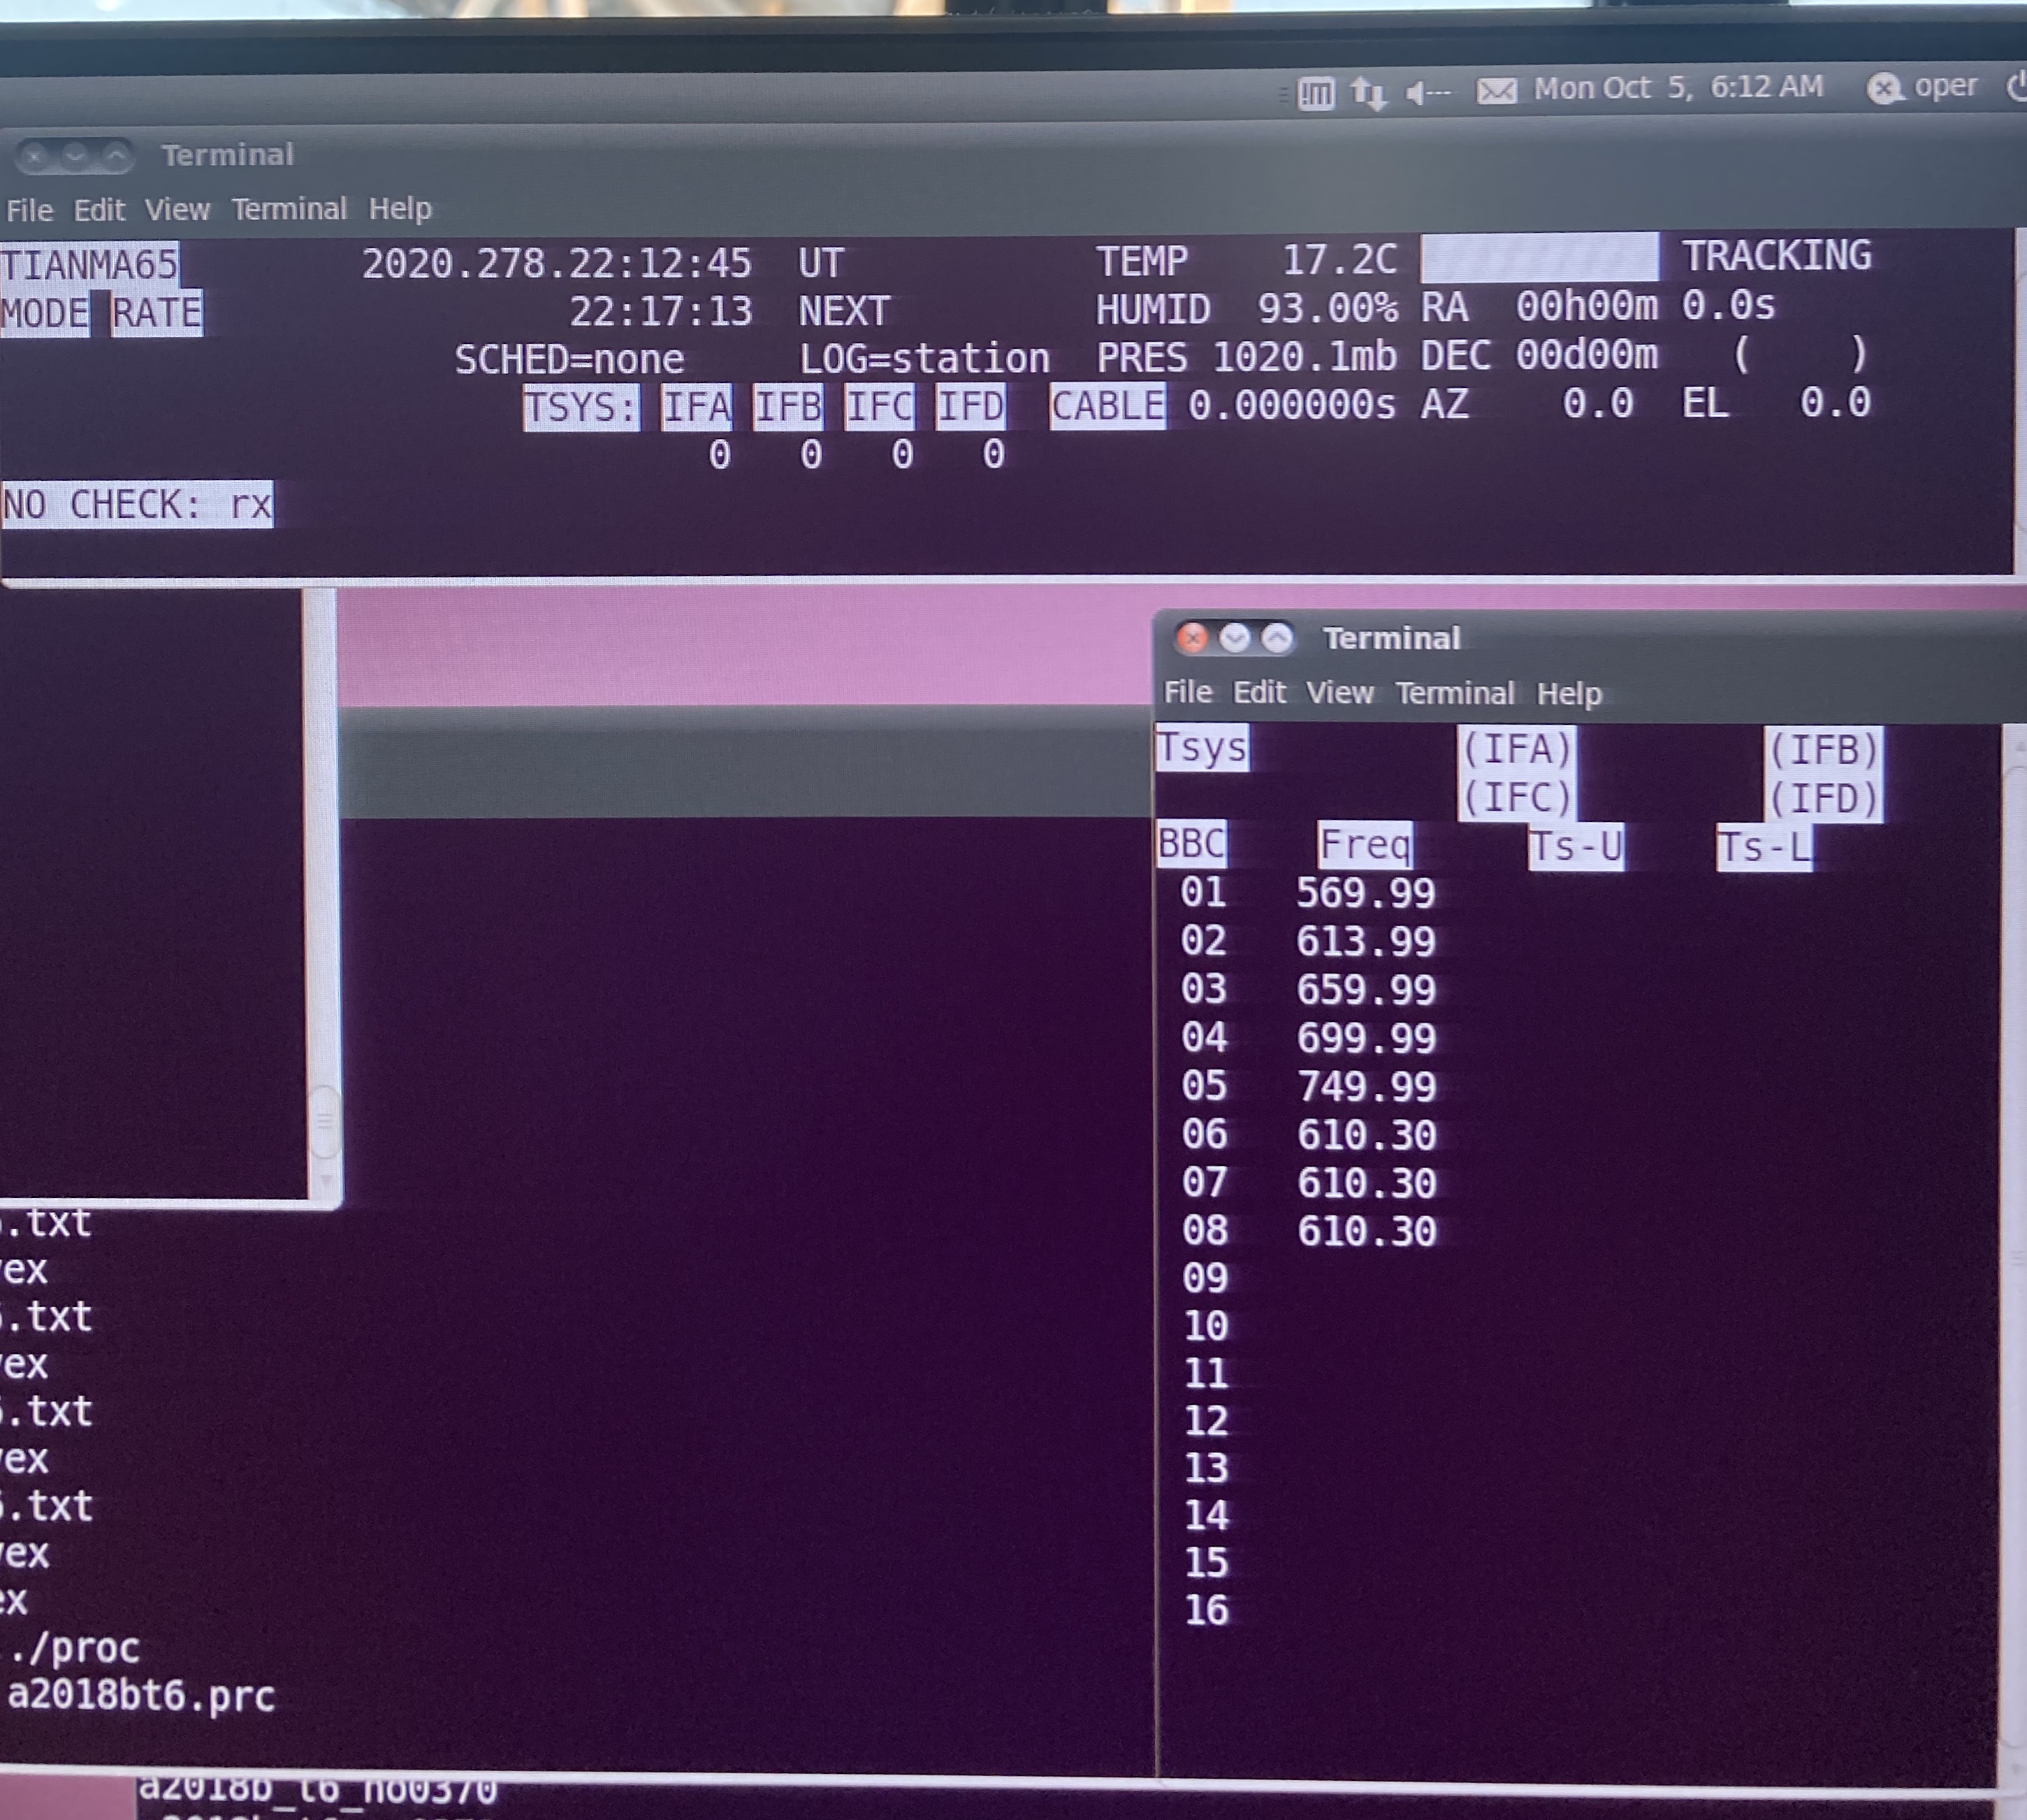The image size is (2027, 1820).
Task: Open Help menu in Tsys Terminal
Action: click(1568, 693)
